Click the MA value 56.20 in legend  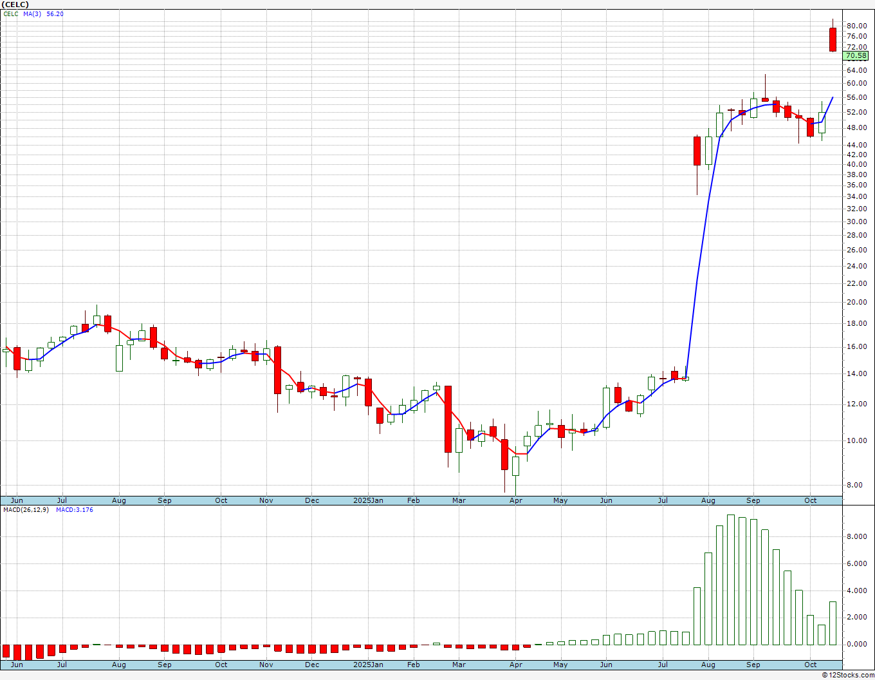pyautogui.click(x=55, y=14)
